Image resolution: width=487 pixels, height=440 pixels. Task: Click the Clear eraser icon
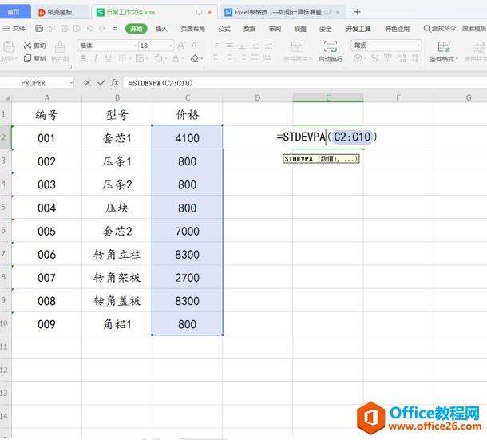[x=195, y=58]
